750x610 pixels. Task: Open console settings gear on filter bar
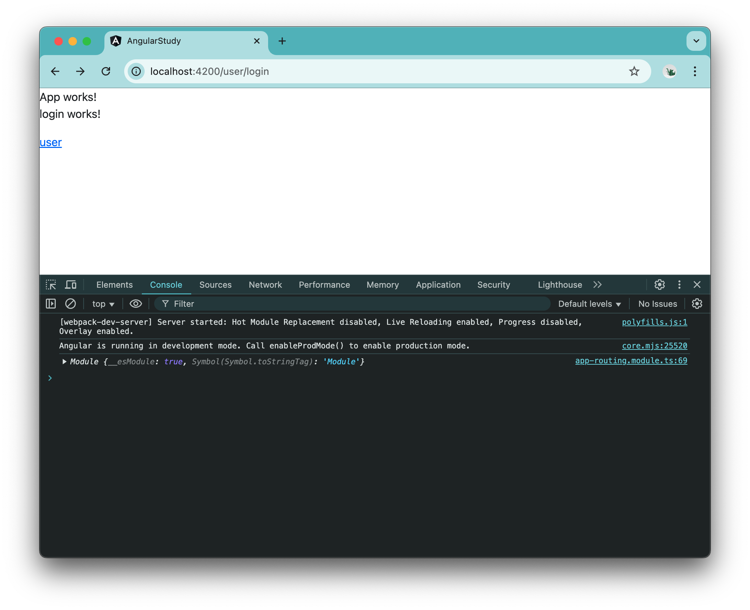[x=697, y=304]
